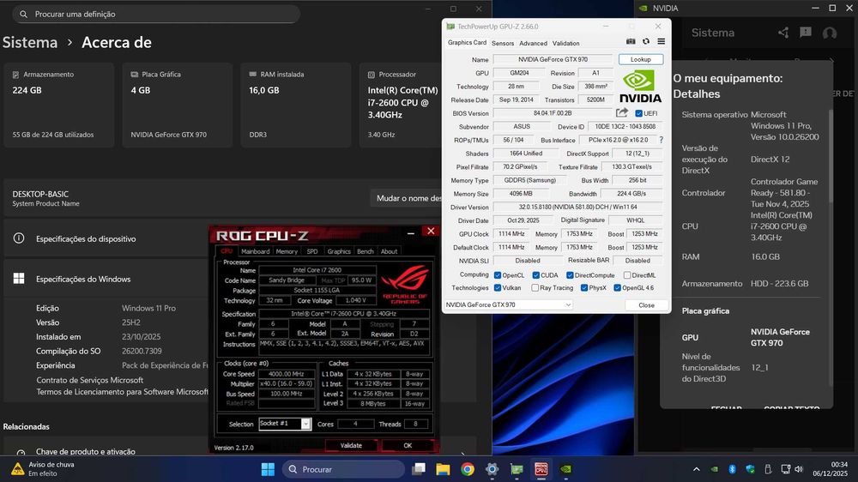Open Settings gear icon on the taskbar
Viewport: 858px width, 482px height.
click(x=492, y=469)
